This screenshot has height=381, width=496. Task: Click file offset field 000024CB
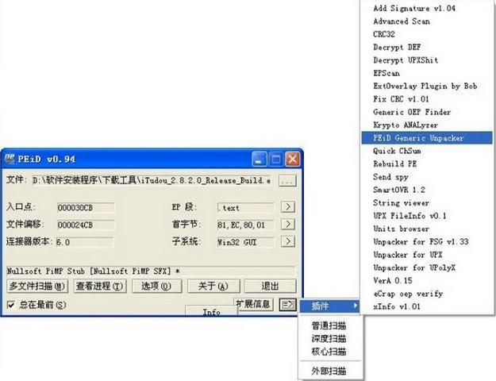(86, 225)
